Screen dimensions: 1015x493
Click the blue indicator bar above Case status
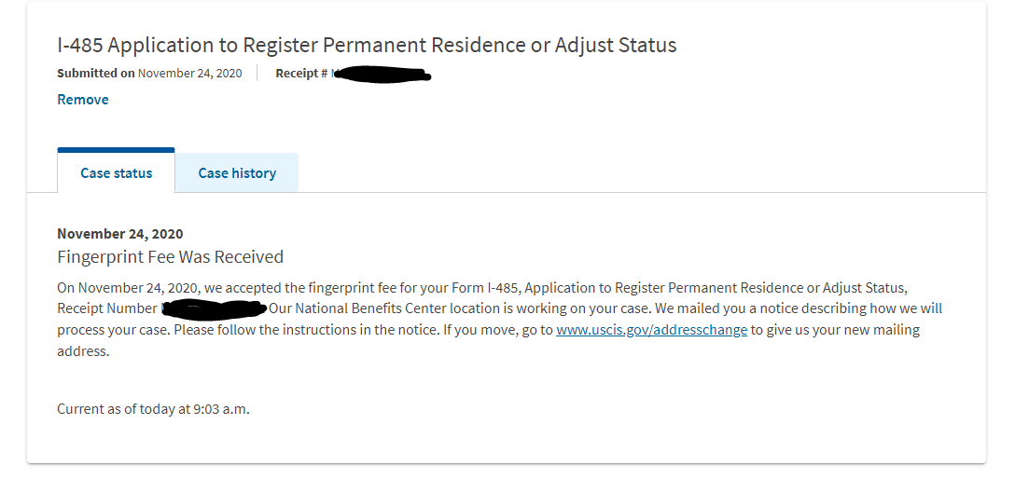click(x=116, y=150)
